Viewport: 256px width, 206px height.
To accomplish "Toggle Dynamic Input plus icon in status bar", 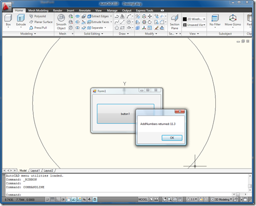I will coord(90,199).
